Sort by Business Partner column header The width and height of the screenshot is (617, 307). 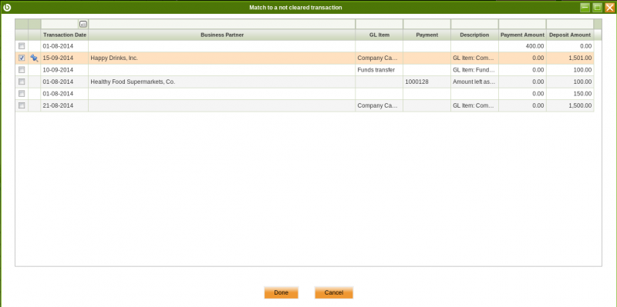tap(222, 35)
